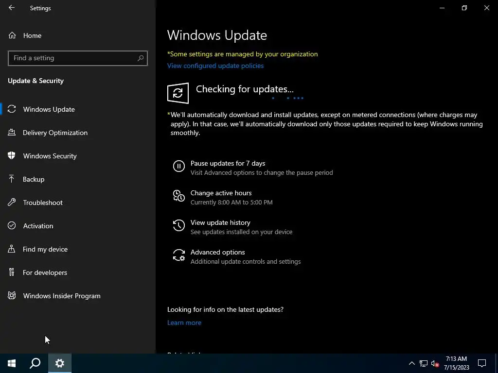
Task: Click the pause circle icon for updates
Action: (179, 166)
